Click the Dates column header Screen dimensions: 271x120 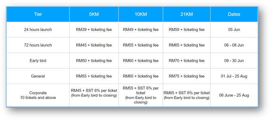[234, 14]
